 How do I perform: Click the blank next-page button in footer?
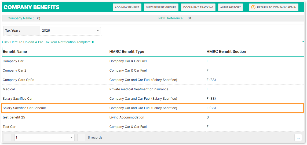click(x=81, y=137)
